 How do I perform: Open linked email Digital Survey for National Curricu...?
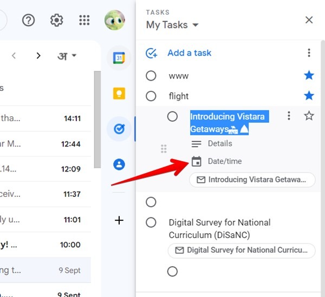coord(242,250)
